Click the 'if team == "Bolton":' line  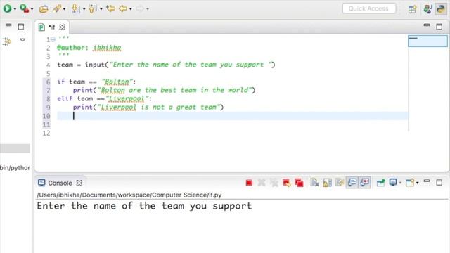(x=96, y=82)
